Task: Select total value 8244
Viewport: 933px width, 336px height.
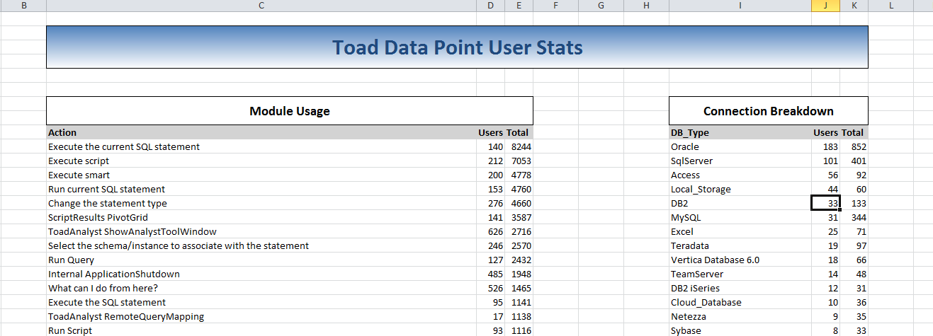Action: coord(519,146)
